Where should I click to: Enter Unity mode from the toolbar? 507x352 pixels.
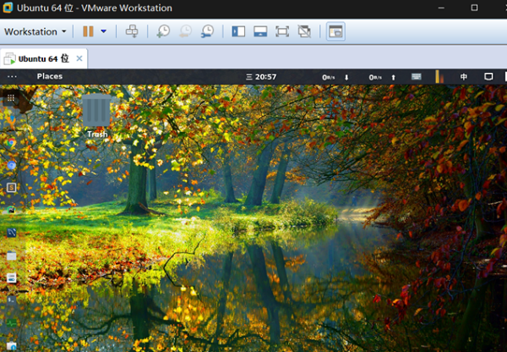[304, 31]
